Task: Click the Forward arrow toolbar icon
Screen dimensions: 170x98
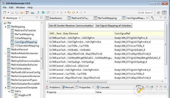Action: pos(81,12)
